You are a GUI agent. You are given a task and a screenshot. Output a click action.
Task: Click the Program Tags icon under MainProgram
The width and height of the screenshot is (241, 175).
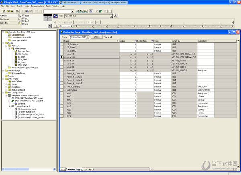coord(16,51)
